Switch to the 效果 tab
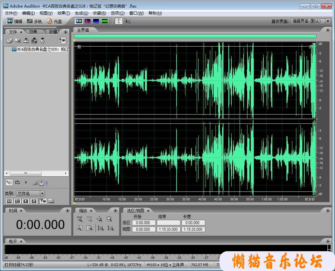This screenshot has width=335, height=271. [33, 32]
